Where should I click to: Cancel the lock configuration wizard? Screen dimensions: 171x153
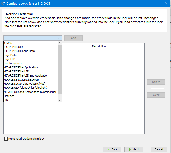point(159,149)
